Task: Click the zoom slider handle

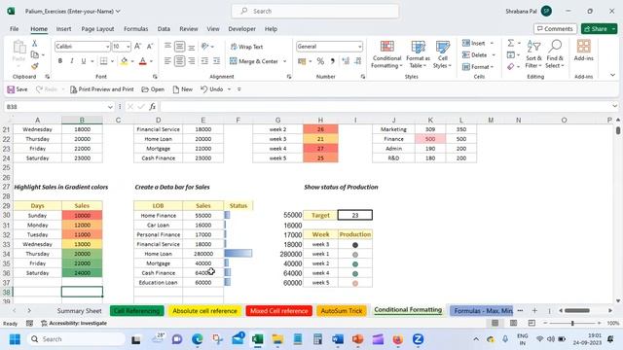Action: [x=572, y=323]
